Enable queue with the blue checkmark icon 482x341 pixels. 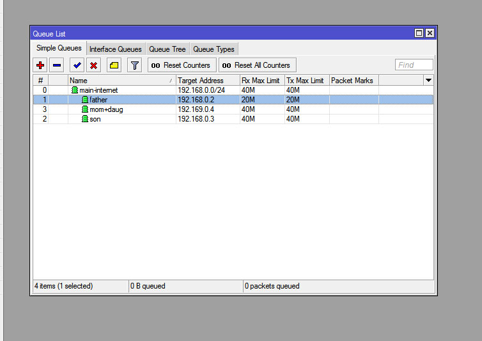(77, 65)
